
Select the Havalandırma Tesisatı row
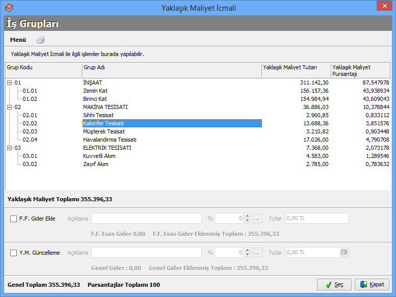pos(110,140)
